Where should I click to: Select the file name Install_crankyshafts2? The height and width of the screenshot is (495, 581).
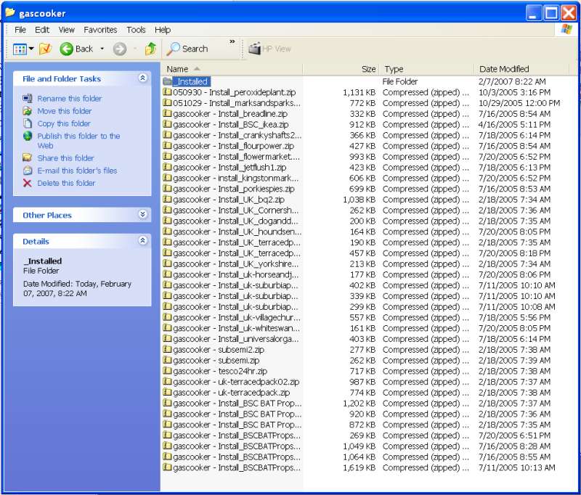237,135
